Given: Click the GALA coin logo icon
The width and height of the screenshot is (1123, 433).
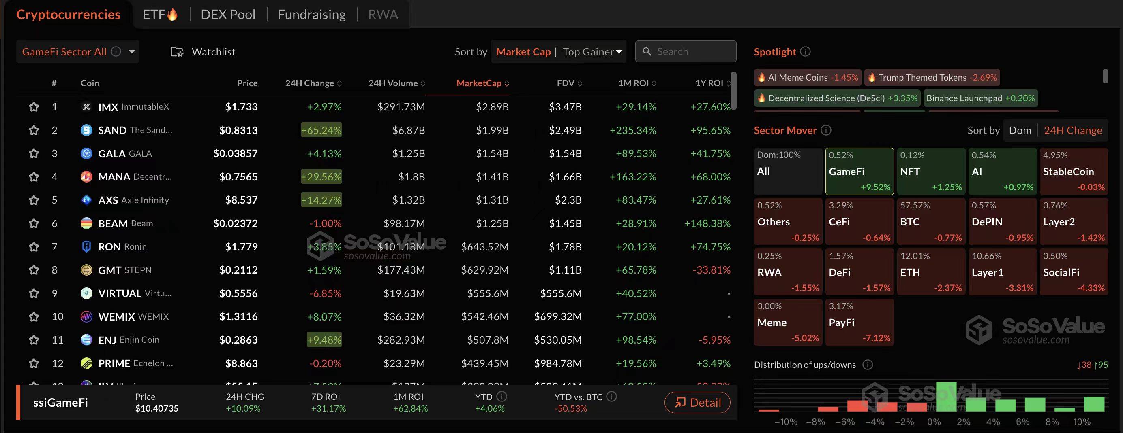Looking at the screenshot, I should [x=86, y=153].
